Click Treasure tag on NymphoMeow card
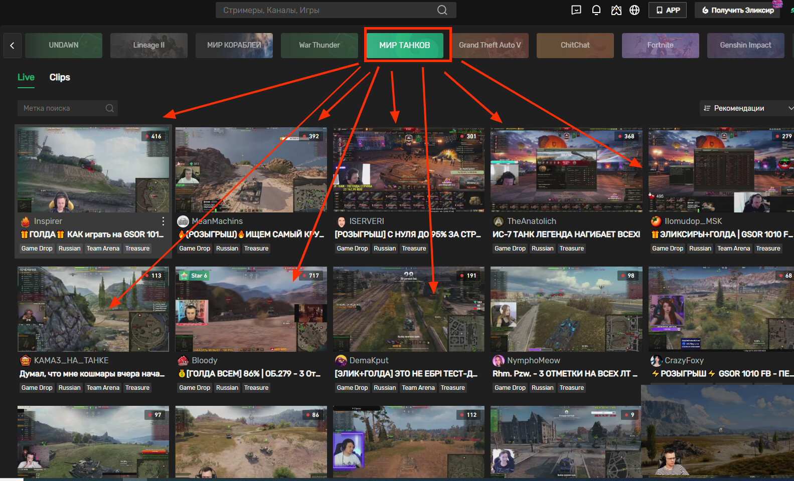 pyautogui.click(x=572, y=388)
